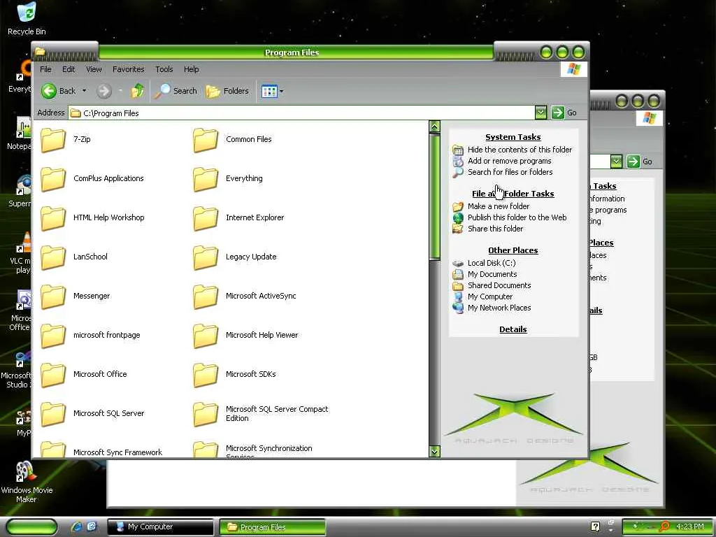Open the Edit menu

69,69
